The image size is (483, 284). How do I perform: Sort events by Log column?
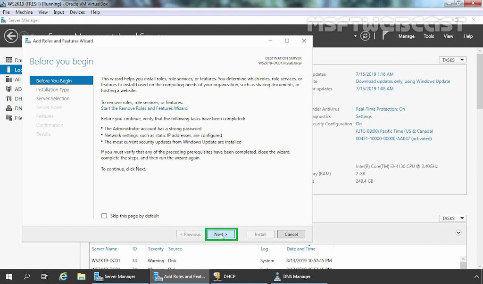(264, 249)
